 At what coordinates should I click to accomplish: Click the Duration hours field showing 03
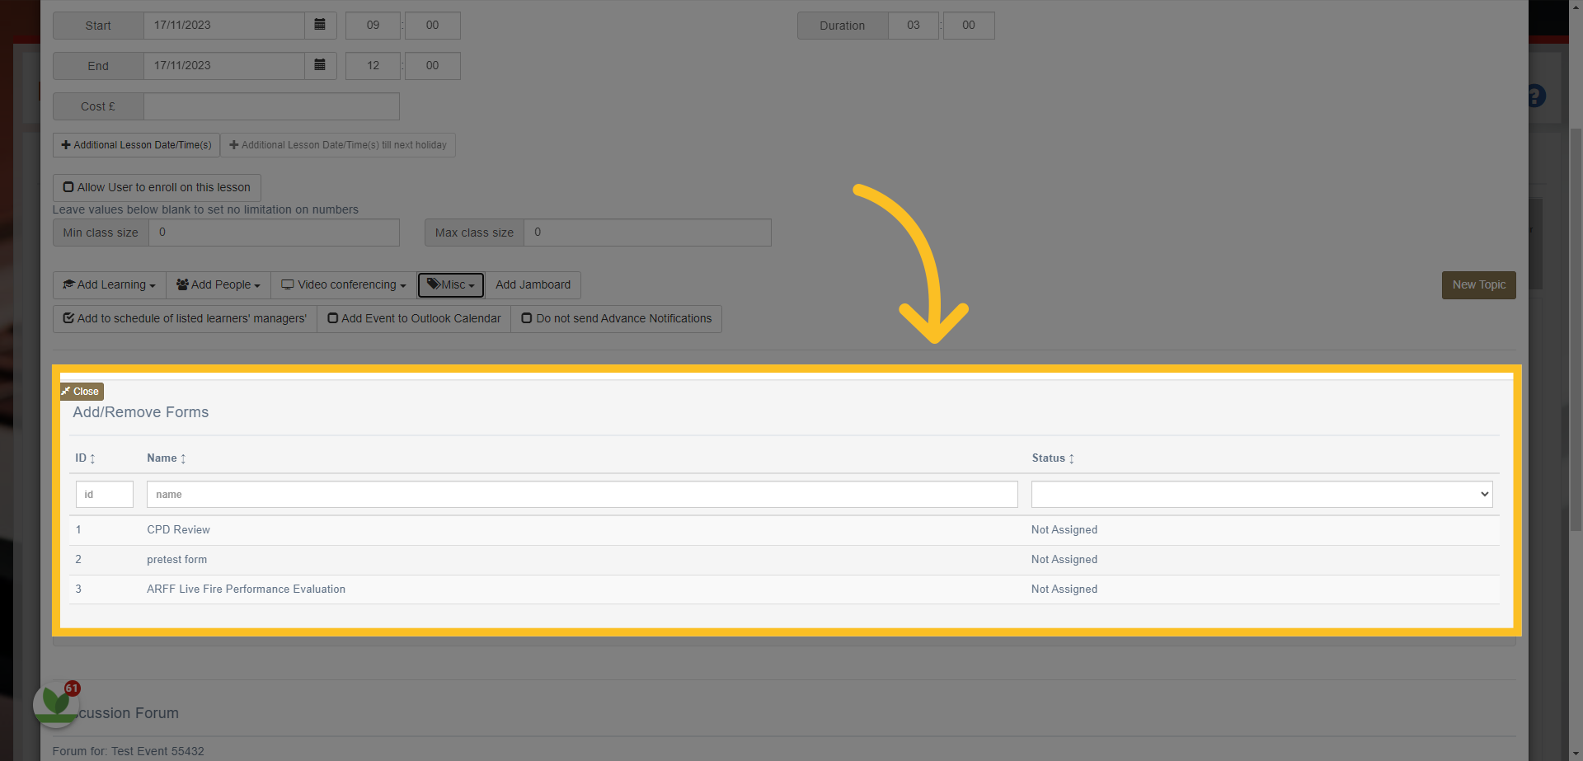click(x=914, y=25)
